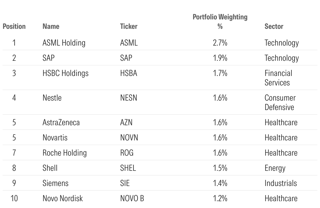Click the Industrials sector label
Screen dimensions: 320x208
(281, 183)
